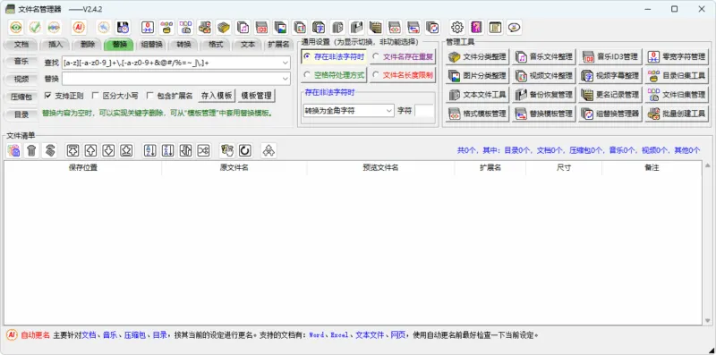Switch to the 组替换 tab
The height and width of the screenshot is (355, 716).
coord(151,45)
